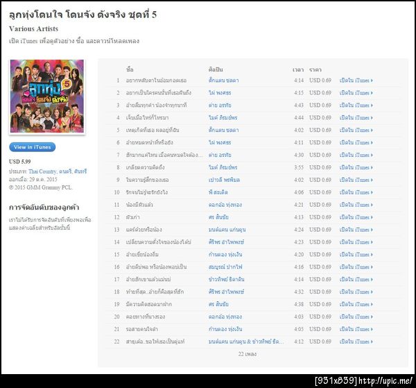Visit the artist link on track 10

(218, 192)
